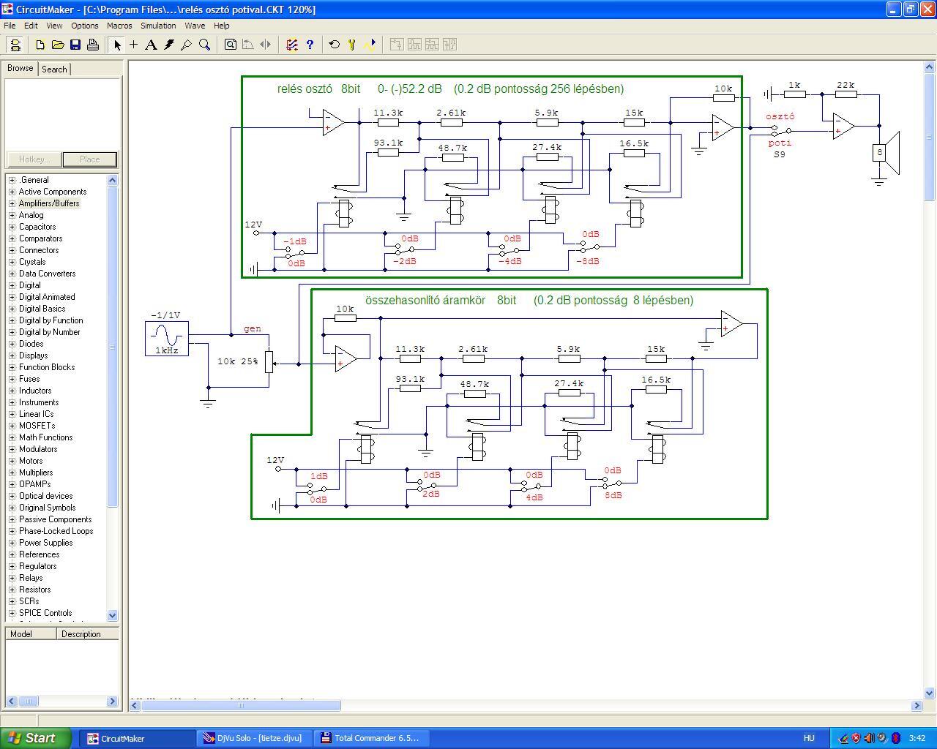Select the Wire tool
Screen dimensions: 937x749
click(134, 45)
